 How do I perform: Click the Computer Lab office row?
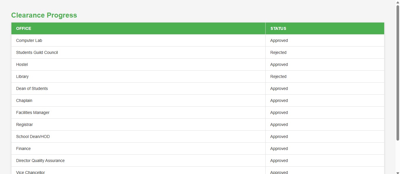(x=29, y=40)
